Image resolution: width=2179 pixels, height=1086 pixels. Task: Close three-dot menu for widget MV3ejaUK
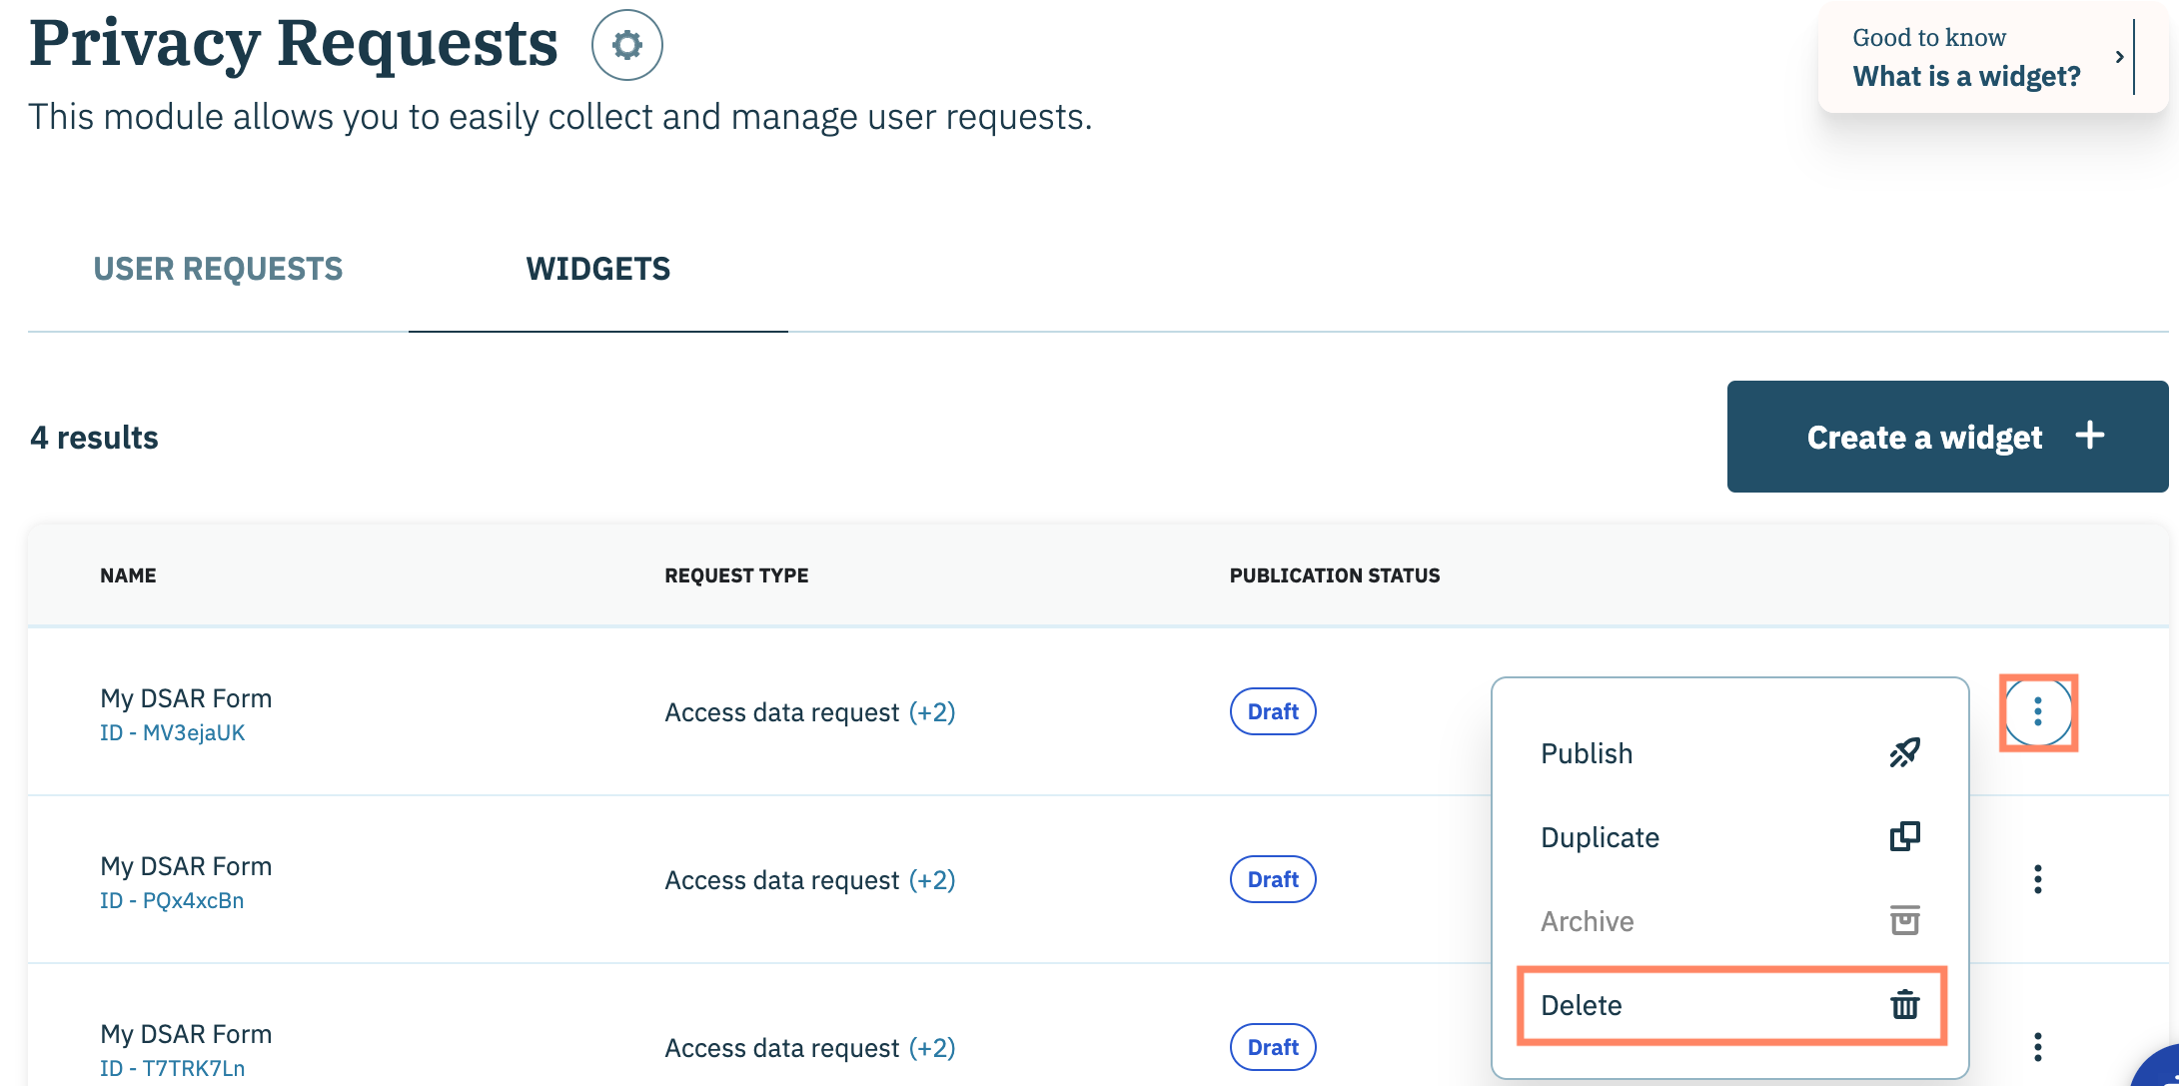click(2037, 711)
